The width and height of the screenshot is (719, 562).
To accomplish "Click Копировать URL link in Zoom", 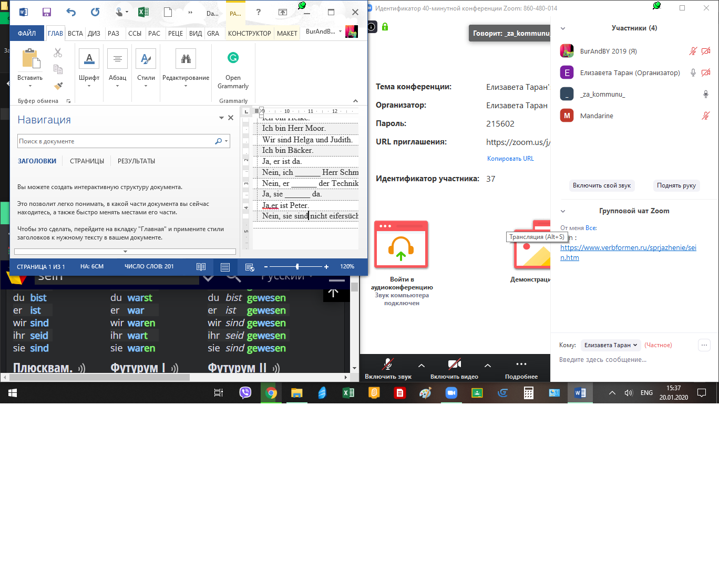I will point(510,159).
